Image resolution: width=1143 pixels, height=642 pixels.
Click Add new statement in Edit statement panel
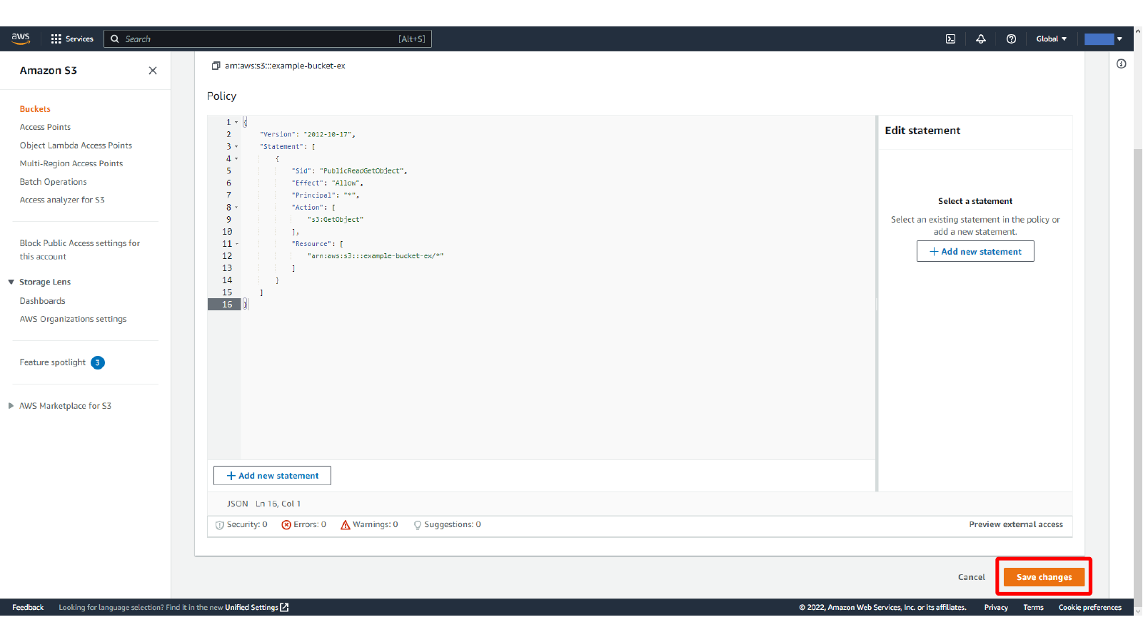click(x=975, y=251)
